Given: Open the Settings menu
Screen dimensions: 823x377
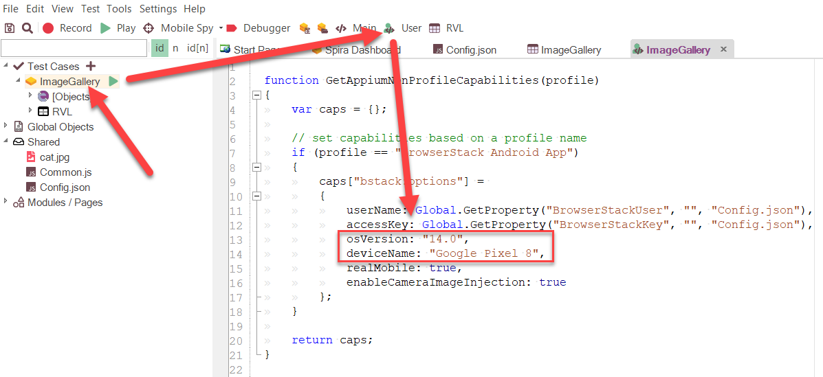Looking at the screenshot, I should click(x=157, y=9).
